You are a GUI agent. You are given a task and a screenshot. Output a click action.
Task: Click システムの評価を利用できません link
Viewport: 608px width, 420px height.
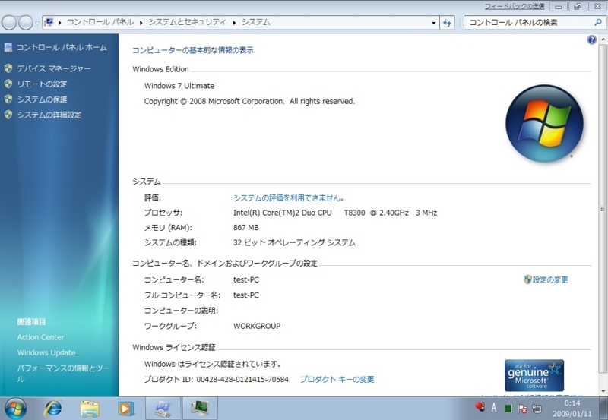pos(288,198)
